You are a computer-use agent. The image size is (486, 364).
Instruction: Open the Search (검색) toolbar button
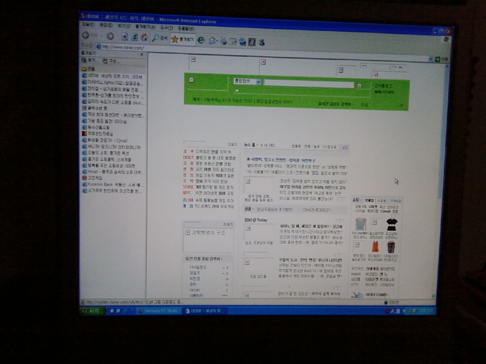(159, 38)
